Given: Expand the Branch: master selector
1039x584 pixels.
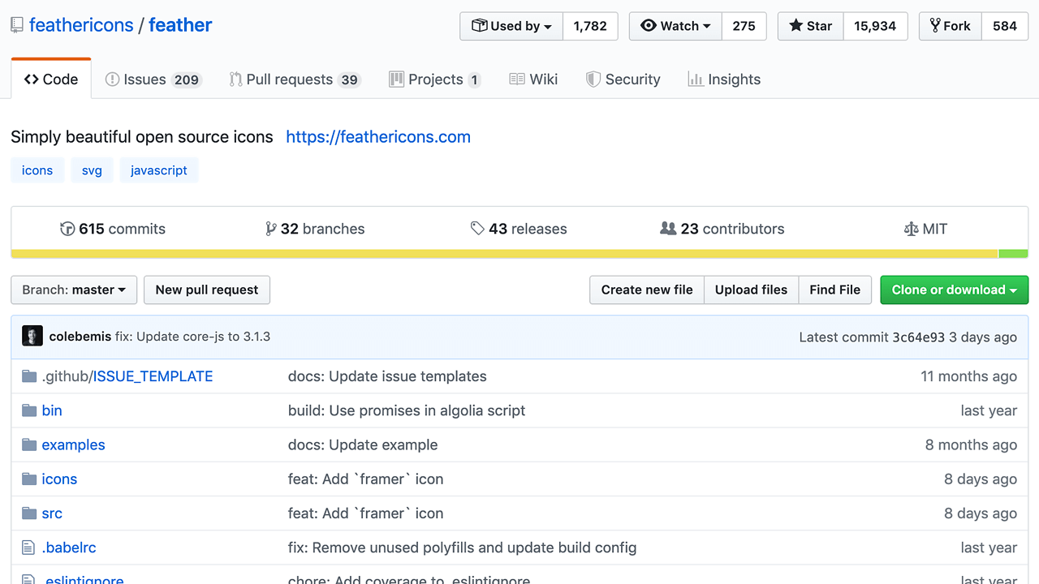Looking at the screenshot, I should (74, 290).
